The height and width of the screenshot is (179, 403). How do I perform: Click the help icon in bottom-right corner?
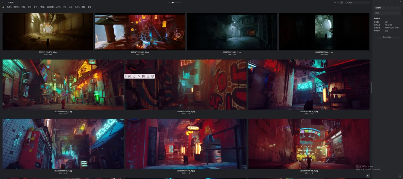pyautogui.click(x=400, y=176)
